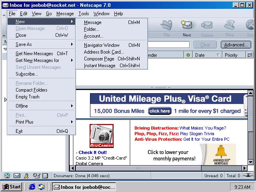Screen dimensions: 256x192
Task: Open the Go menu
Action: [x=49, y=14]
